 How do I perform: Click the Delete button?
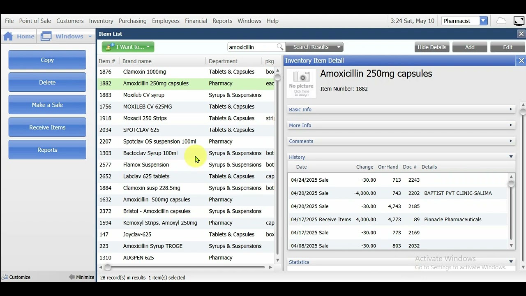point(47,82)
